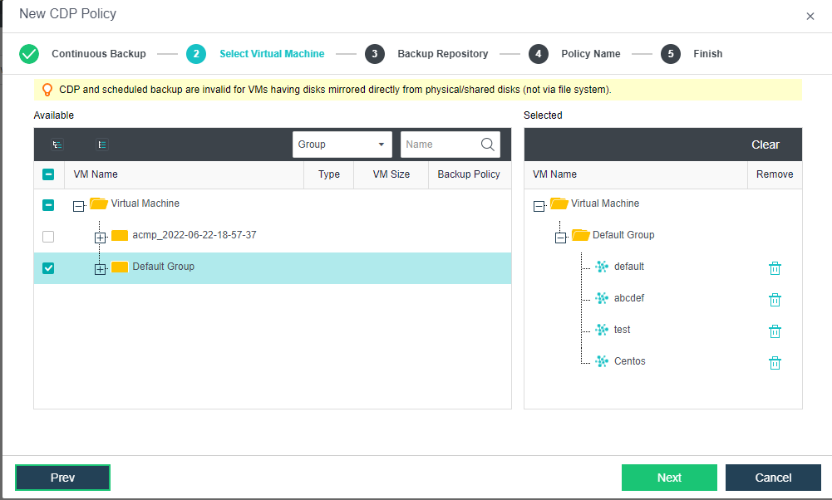832x500 pixels.
Task: Click trash icon next to 'test' VM
Action: [x=775, y=331]
